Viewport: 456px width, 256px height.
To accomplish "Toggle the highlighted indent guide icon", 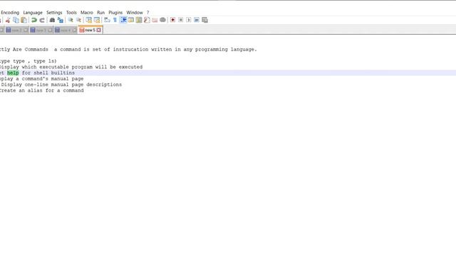I will click(123, 20).
